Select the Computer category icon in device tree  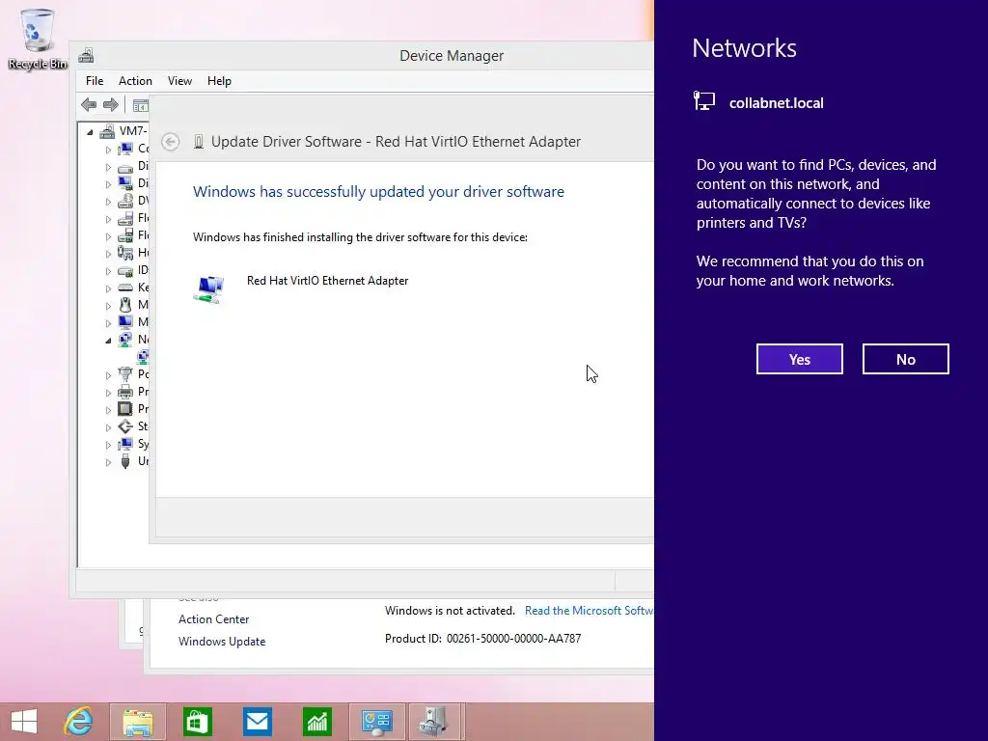[125, 149]
